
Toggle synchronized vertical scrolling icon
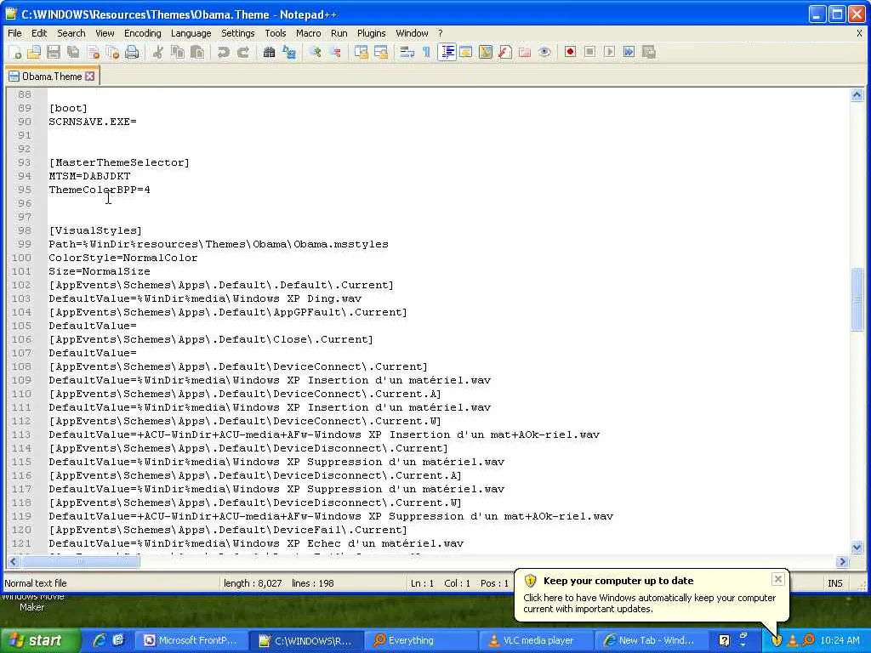coord(361,52)
